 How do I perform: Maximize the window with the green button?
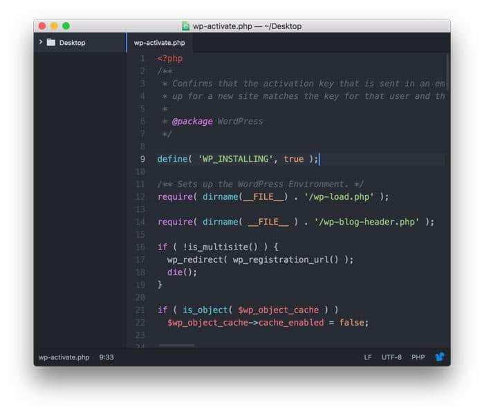[66, 26]
